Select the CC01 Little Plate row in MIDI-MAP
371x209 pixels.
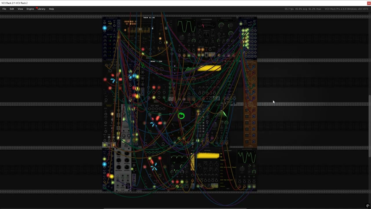228,167
